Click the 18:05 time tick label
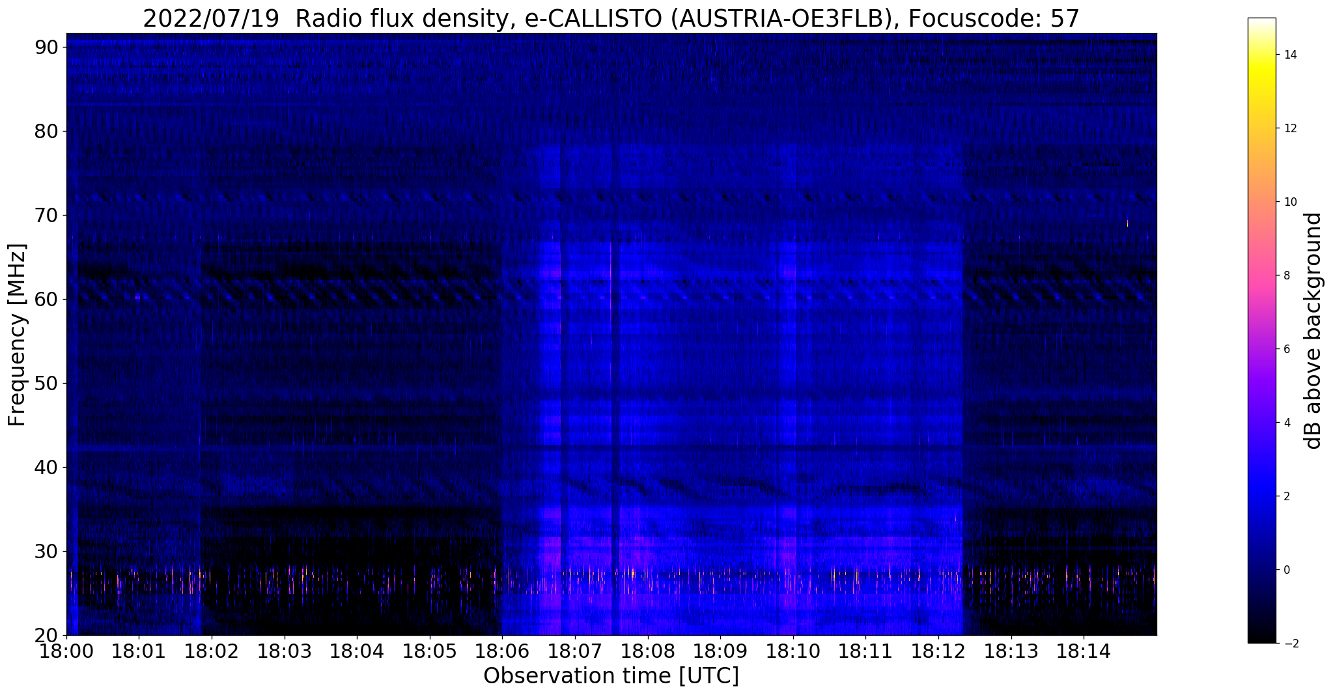Screen dimensions: 1333x695 coord(430,651)
